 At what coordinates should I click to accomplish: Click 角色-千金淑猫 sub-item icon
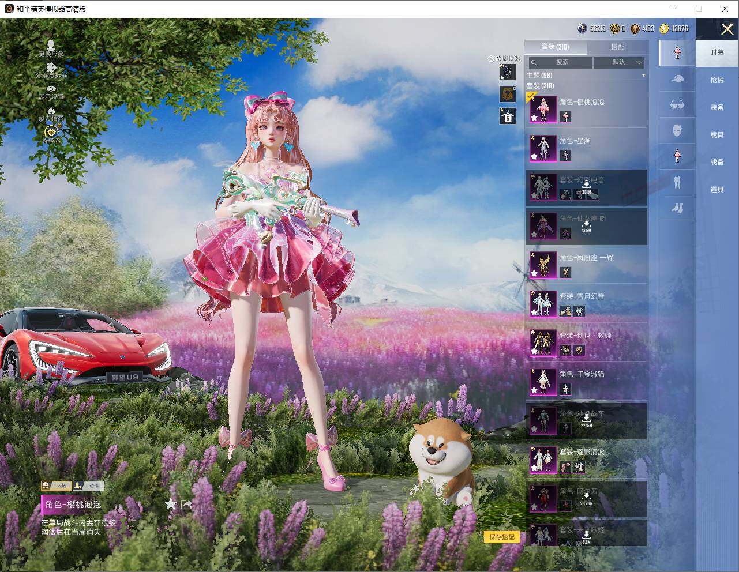565,389
